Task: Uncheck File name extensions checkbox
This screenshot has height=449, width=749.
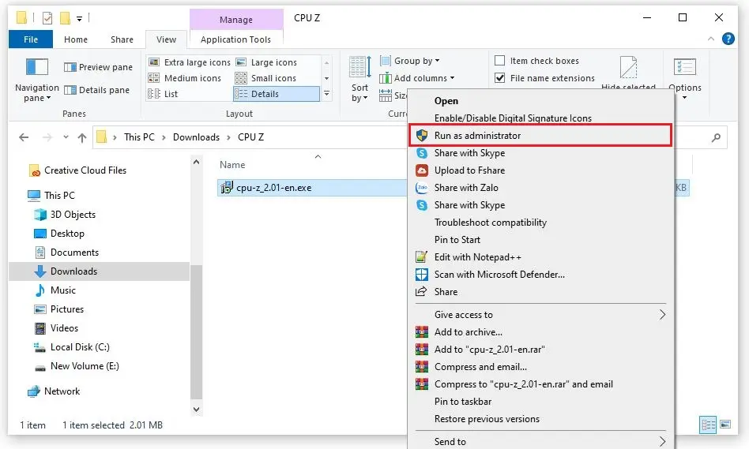Action: tap(500, 78)
